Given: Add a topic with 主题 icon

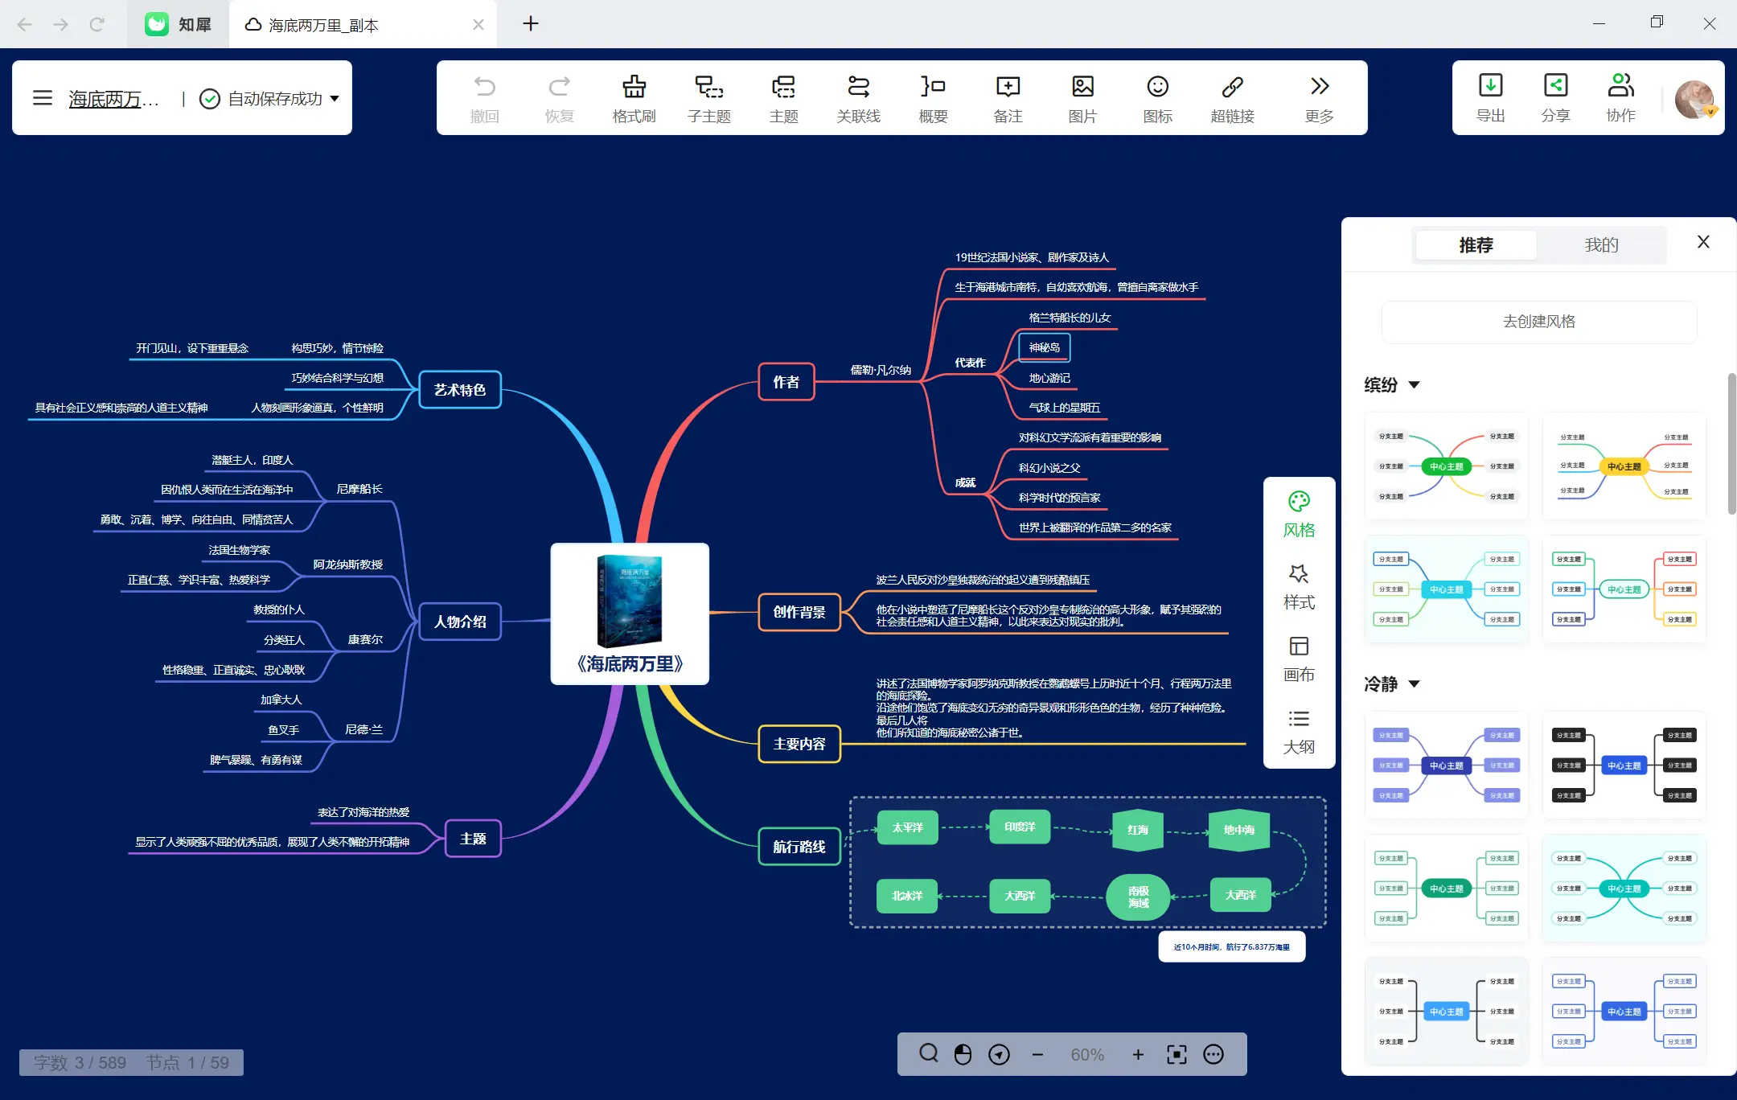Looking at the screenshot, I should pyautogui.click(x=783, y=98).
